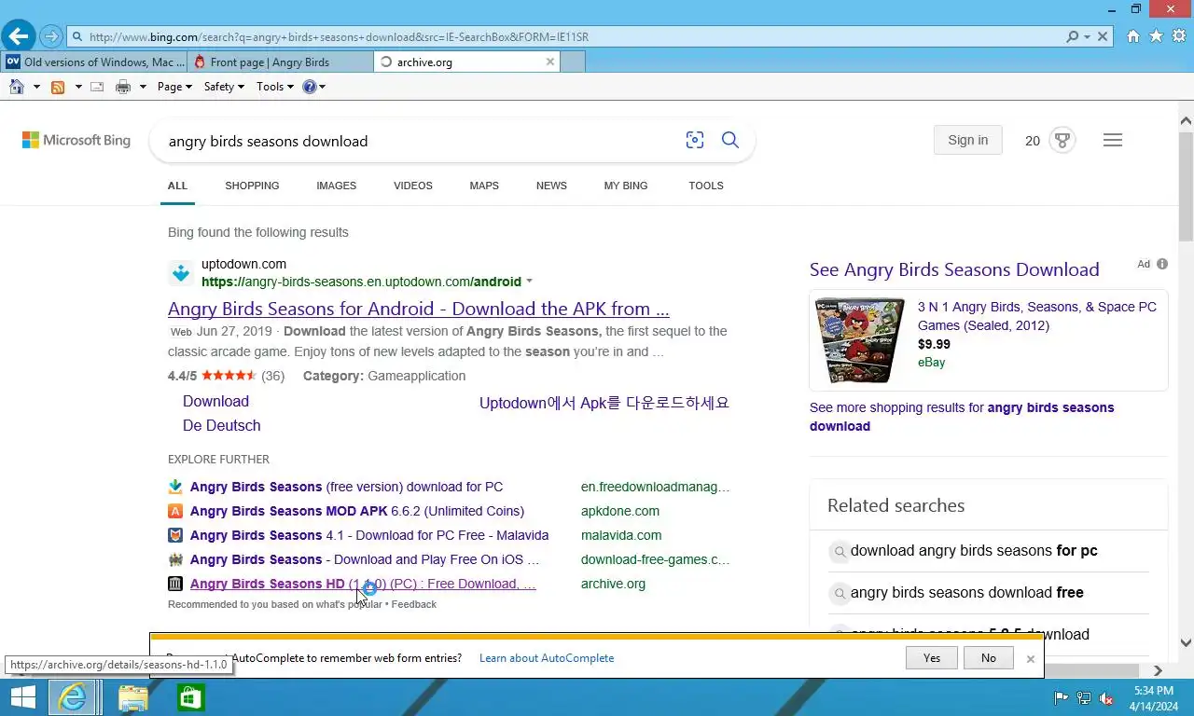The image size is (1194, 716).
Task: Open Bing hamburger menu
Action: (x=1113, y=140)
